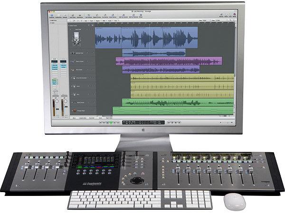Expand the second Inspector disclosure triangle below MIDI Thru
285x213 pixels.
50,23
